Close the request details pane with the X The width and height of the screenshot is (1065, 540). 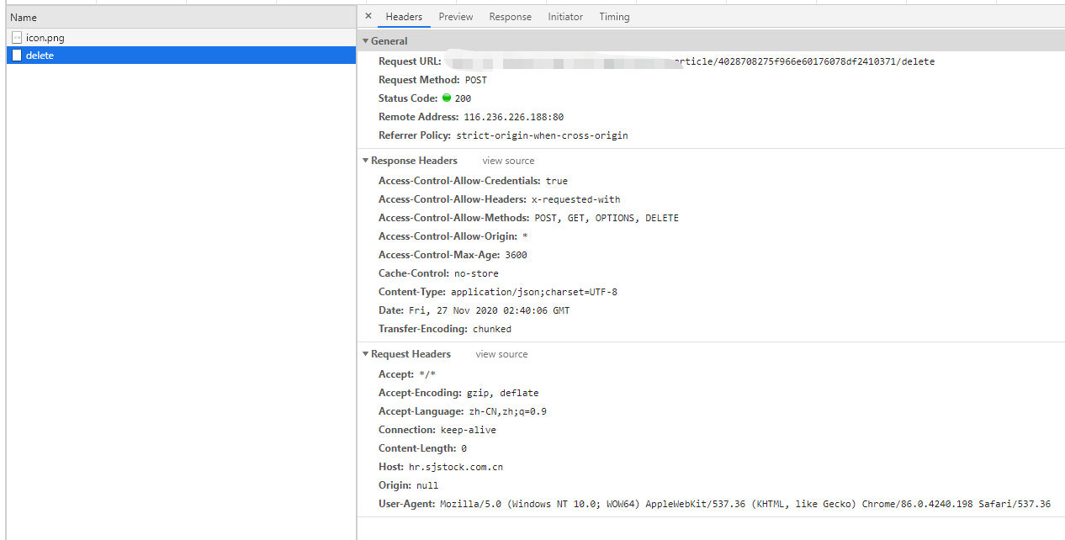pyautogui.click(x=368, y=16)
